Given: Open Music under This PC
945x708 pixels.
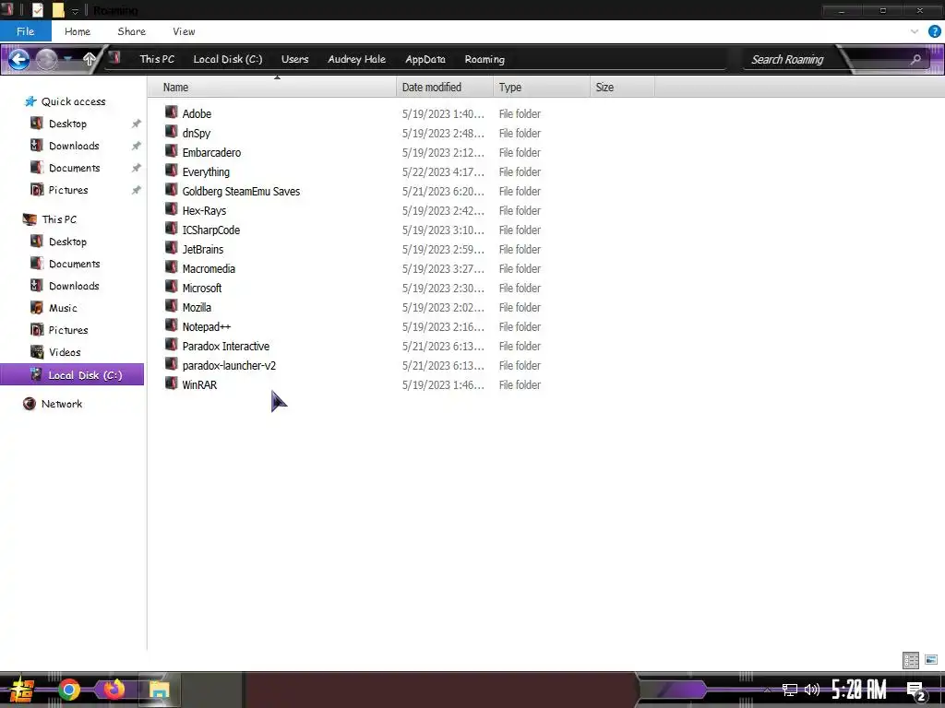Looking at the screenshot, I should [63, 308].
